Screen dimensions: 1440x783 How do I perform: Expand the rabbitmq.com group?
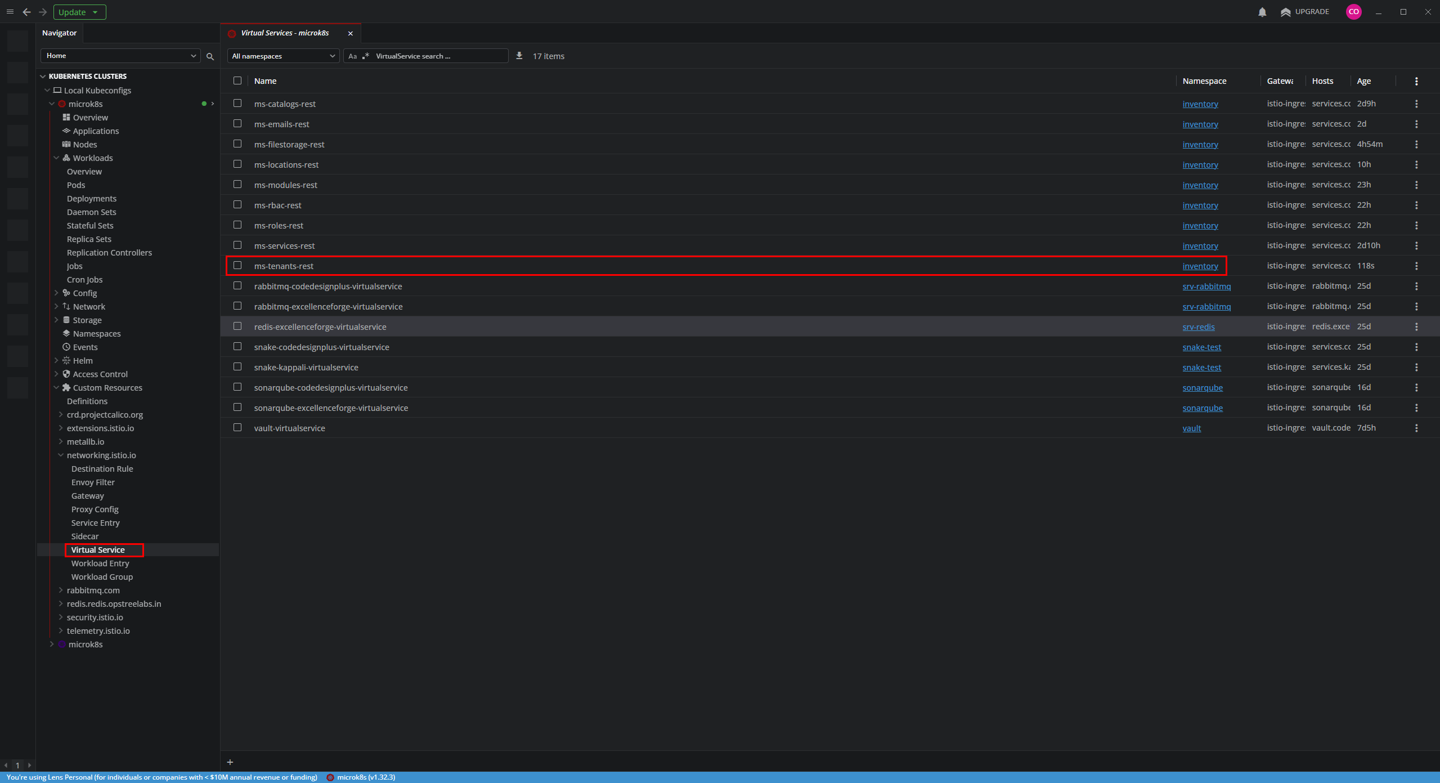pyautogui.click(x=61, y=590)
